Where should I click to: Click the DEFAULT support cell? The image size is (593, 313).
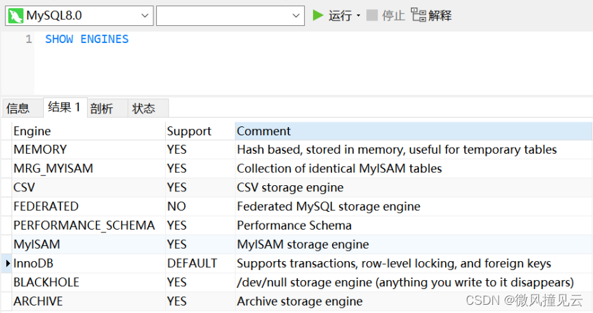[x=200, y=264]
